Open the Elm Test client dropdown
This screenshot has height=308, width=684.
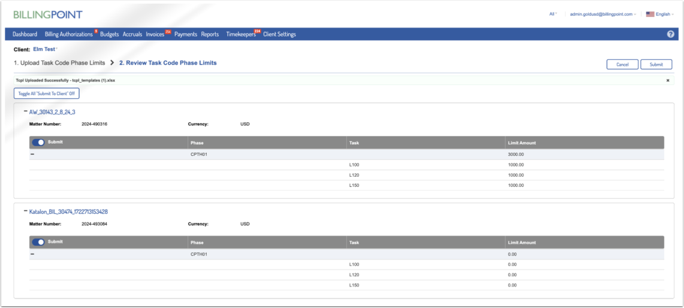click(x=46, y=49)
